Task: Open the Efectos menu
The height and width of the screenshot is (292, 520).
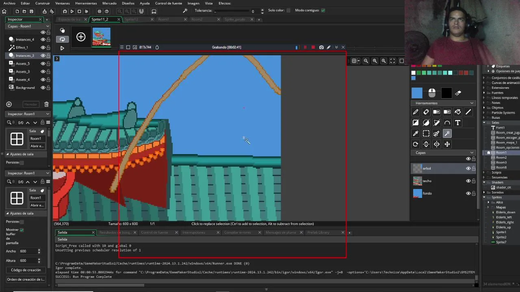Action: pyautogui.click(x=225, y=3)
